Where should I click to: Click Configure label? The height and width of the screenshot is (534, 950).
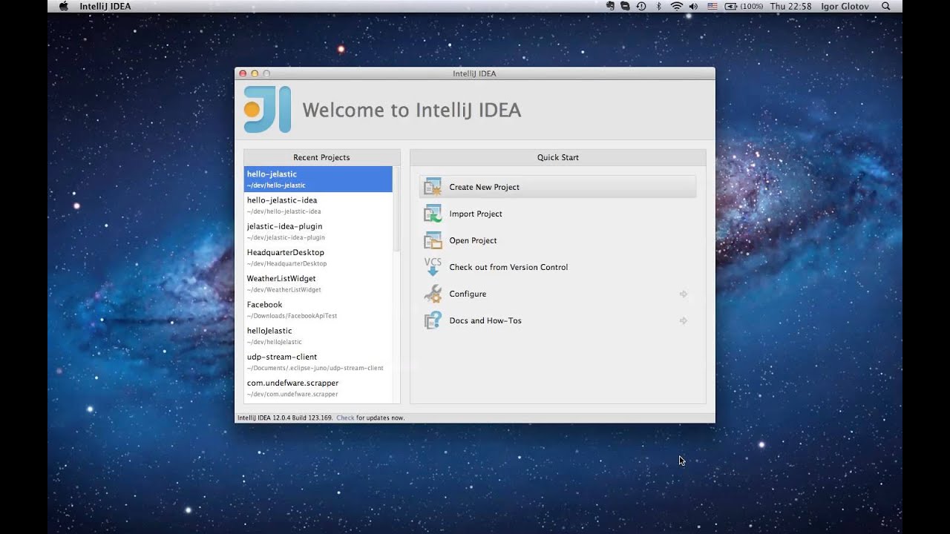coord(468,294)
